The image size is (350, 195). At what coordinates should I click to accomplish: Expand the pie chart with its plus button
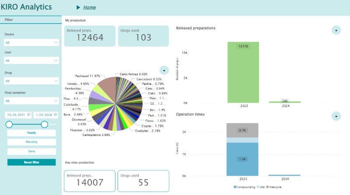(164, 70)
